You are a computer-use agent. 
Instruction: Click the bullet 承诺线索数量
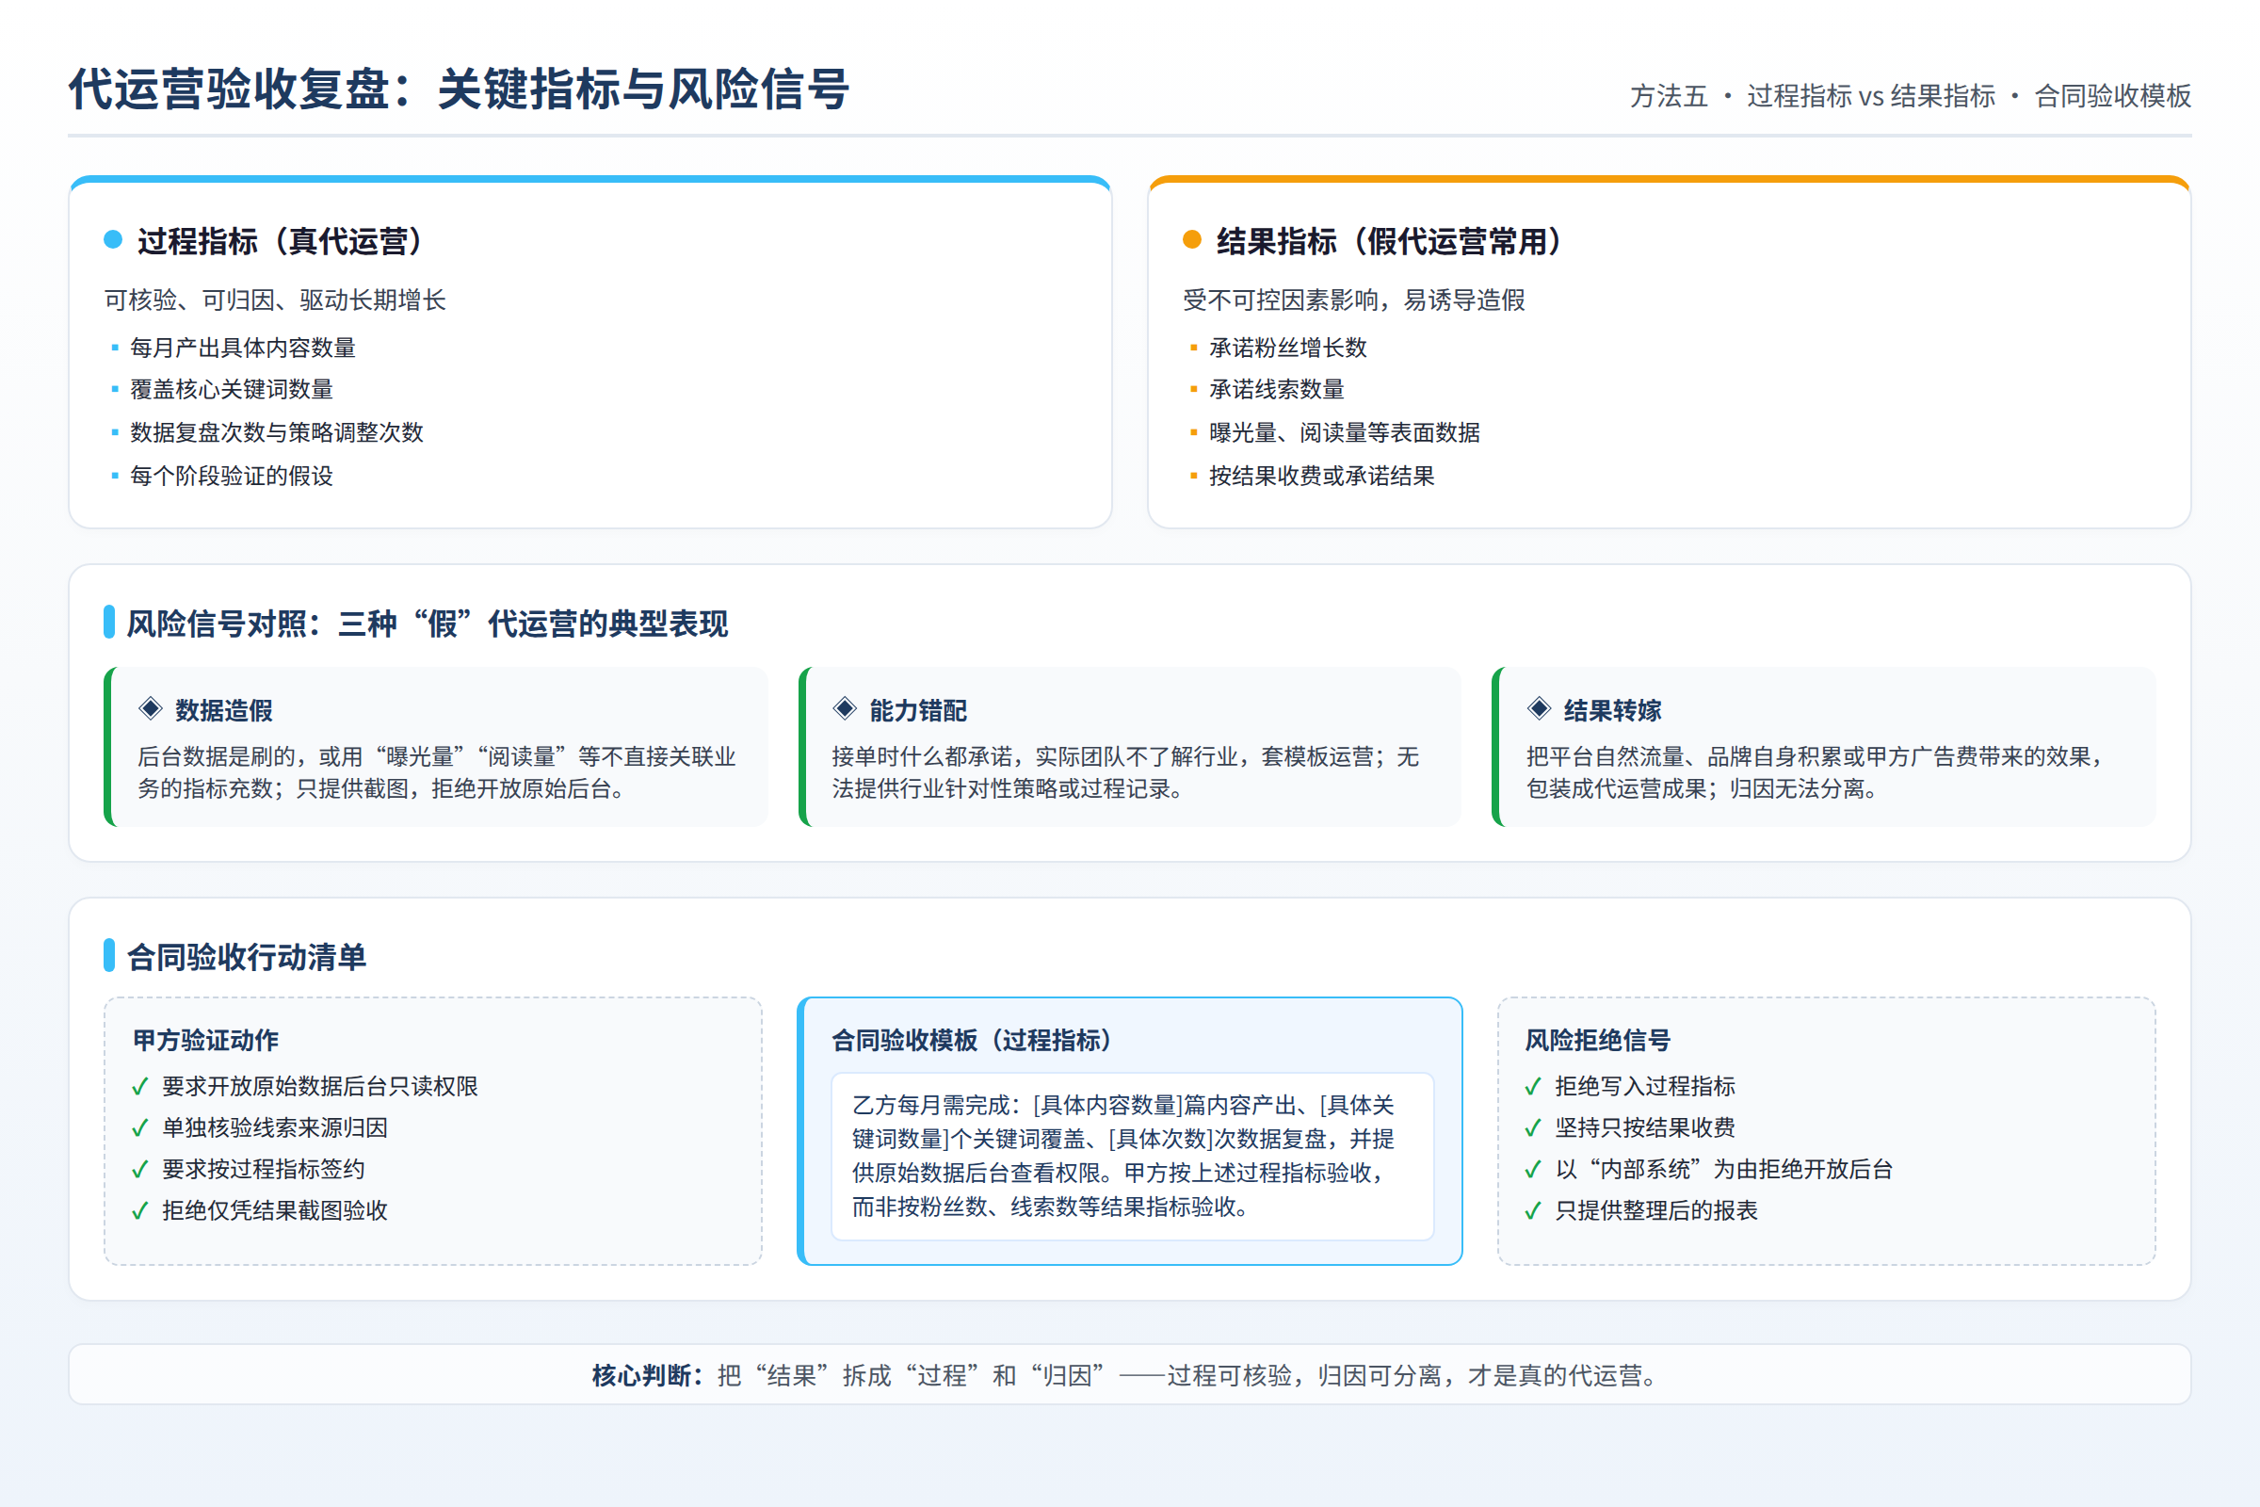(x=1277, y=389)
